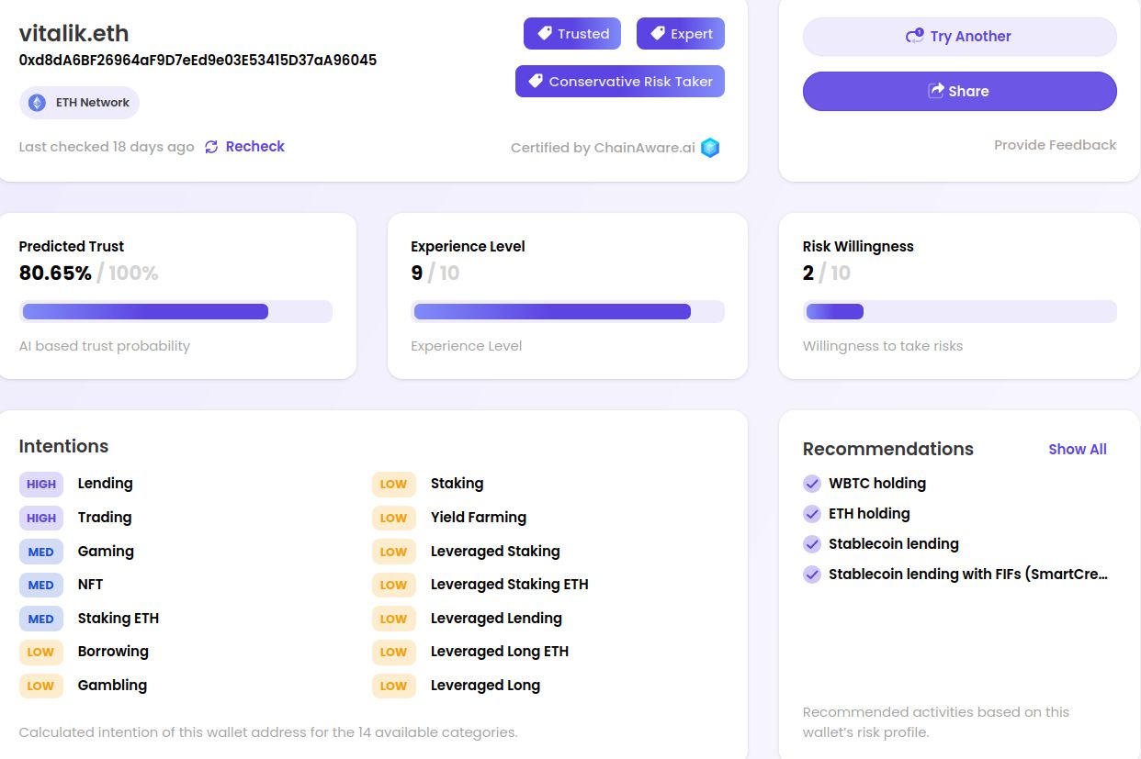Click the tag icon on the Expert badge
1141x759 pixels.
coord(658,34)
